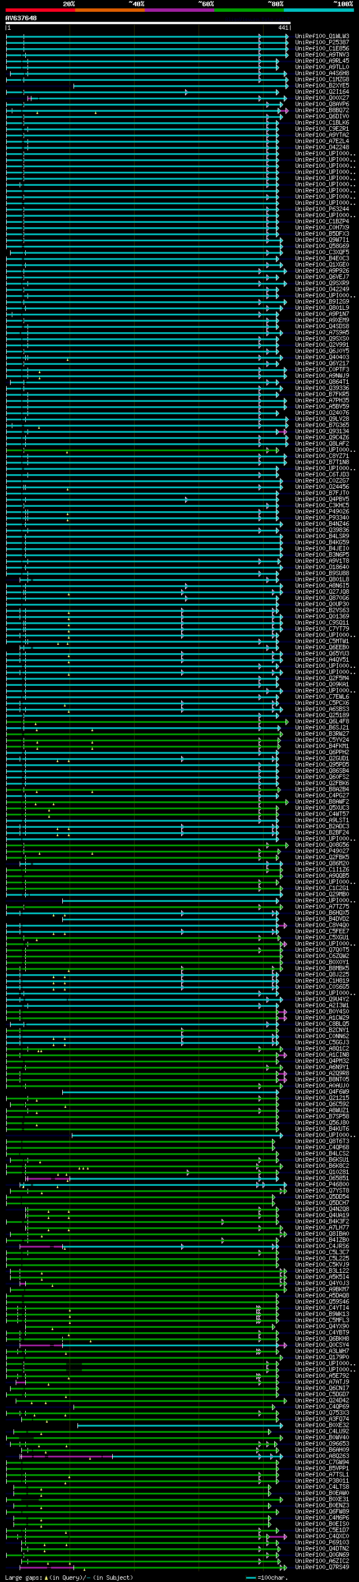This screenshot has width=359, height=1582.
Task: Select hit UniRef100_C1BZP4
Action: coord(322,222)
